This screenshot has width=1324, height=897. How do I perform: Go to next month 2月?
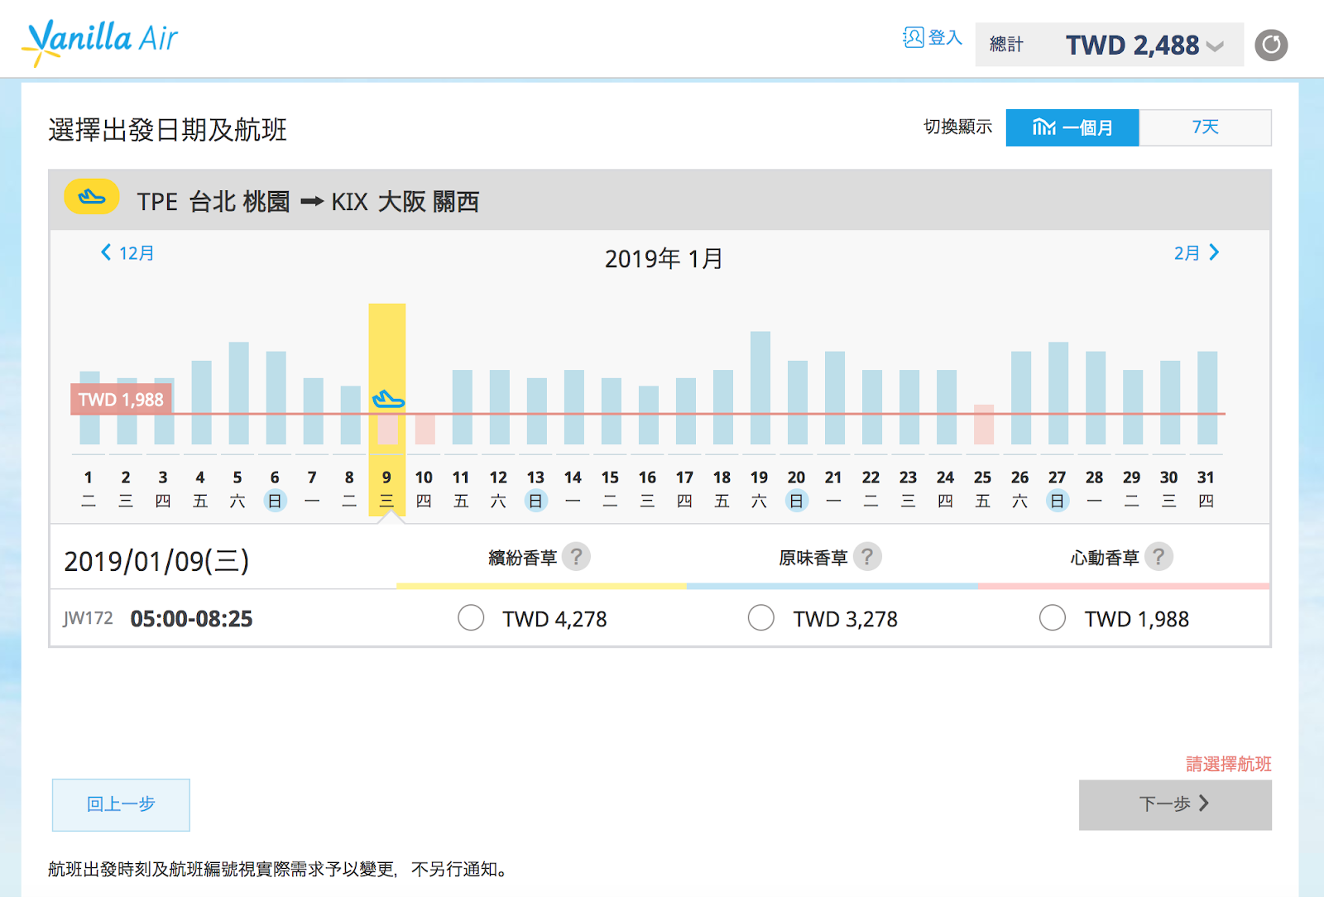pyautogui.click(x=1197, y=252)
